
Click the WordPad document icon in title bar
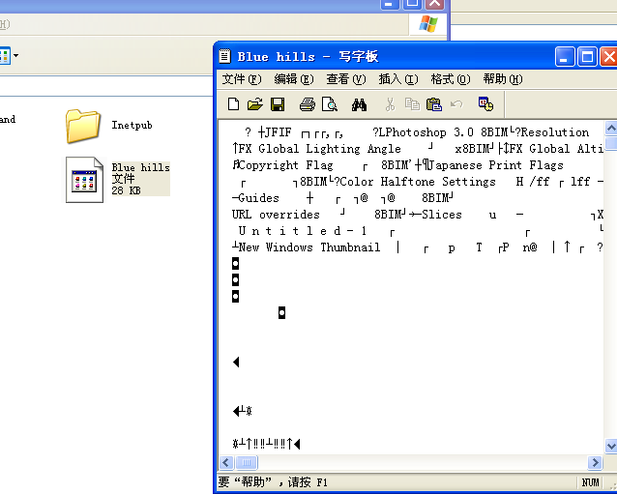224,56
